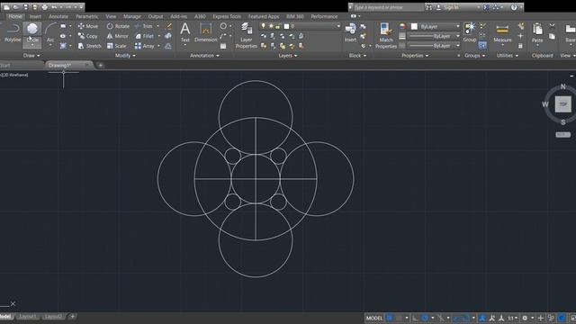576x324 pixels.
Task: Open the Output ribbon tab
Action: (x=156, y=16)
